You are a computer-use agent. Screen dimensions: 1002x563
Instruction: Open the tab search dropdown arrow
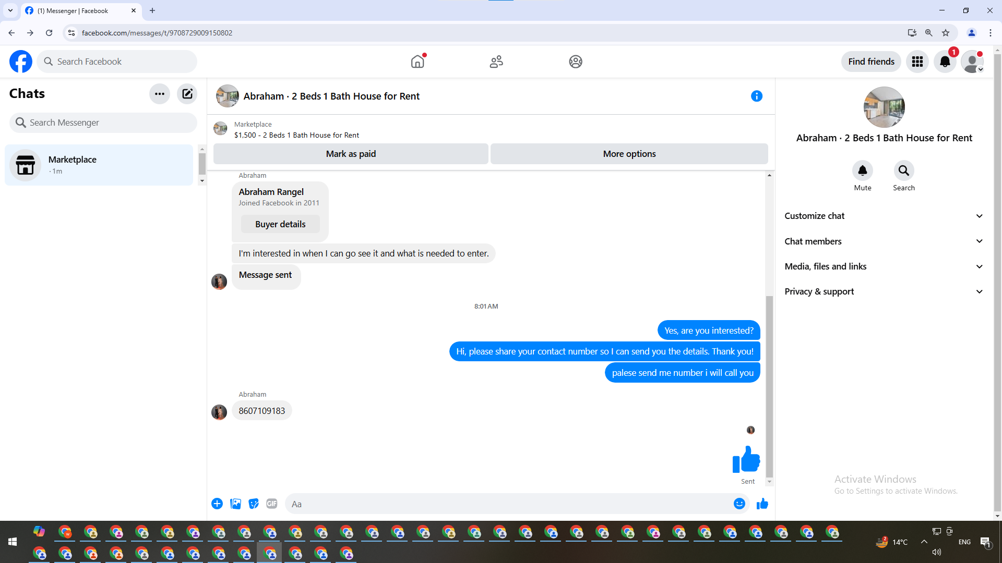click(x=10, y=10)
